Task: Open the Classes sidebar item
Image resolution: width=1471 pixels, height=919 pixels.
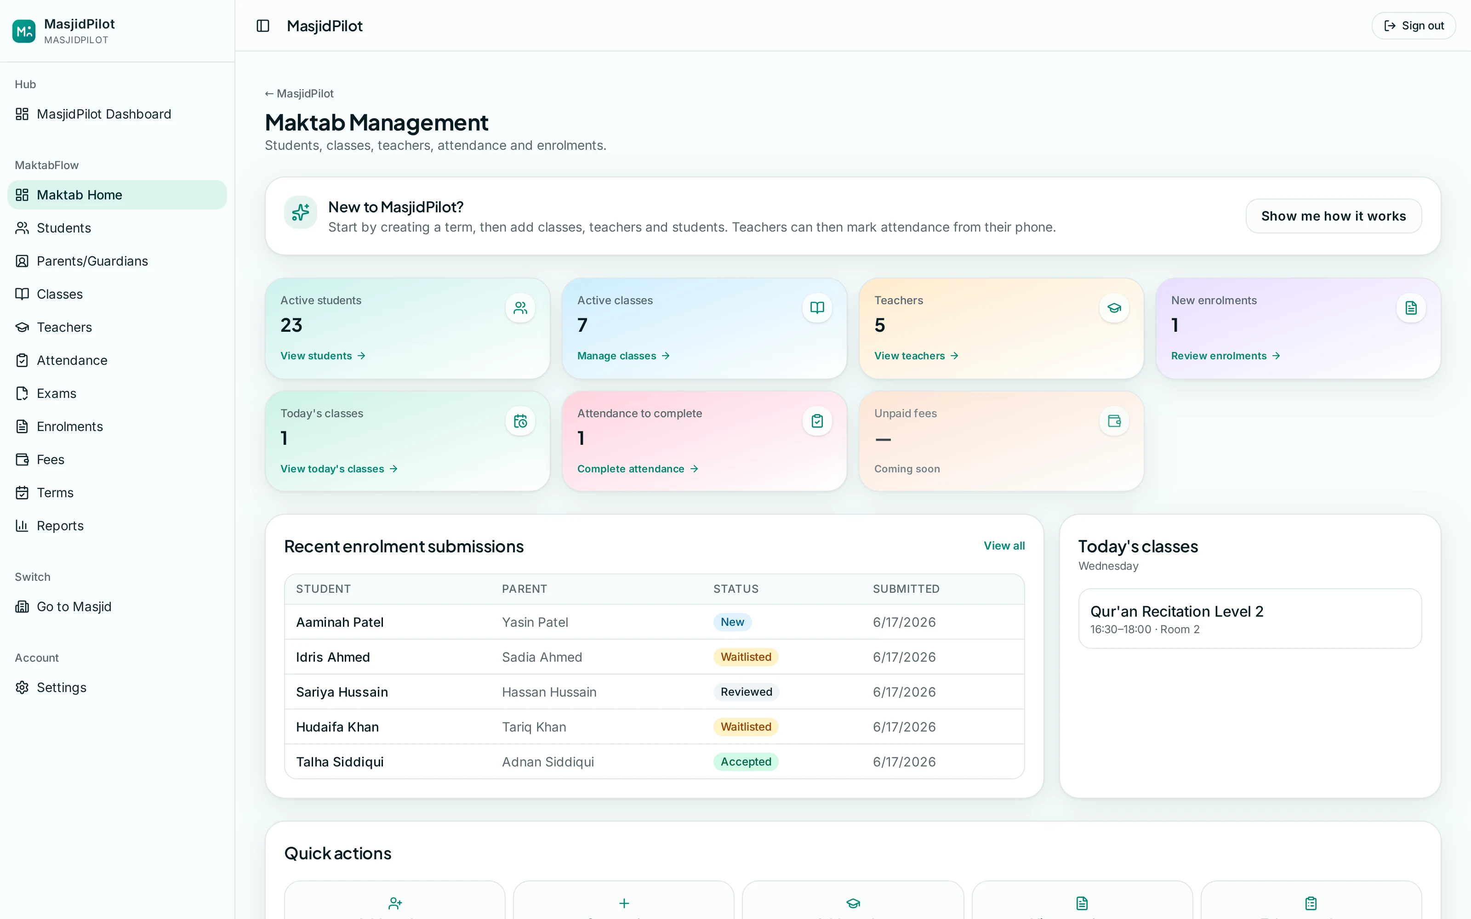Action: (x=117, y=294)
